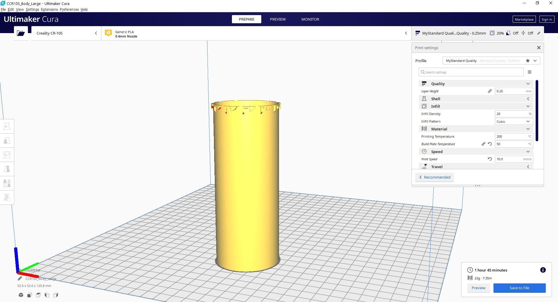Screen dimensions: 558x302
Task: Open Per Model Settings tool
Action: (7, 183)
